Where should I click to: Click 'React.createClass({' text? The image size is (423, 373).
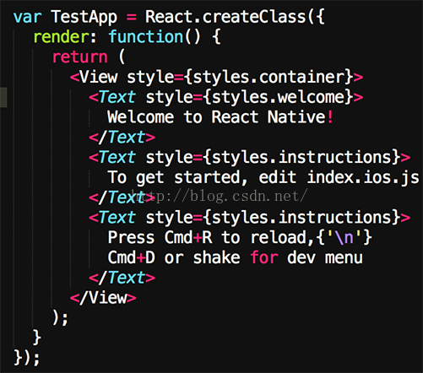235,17
